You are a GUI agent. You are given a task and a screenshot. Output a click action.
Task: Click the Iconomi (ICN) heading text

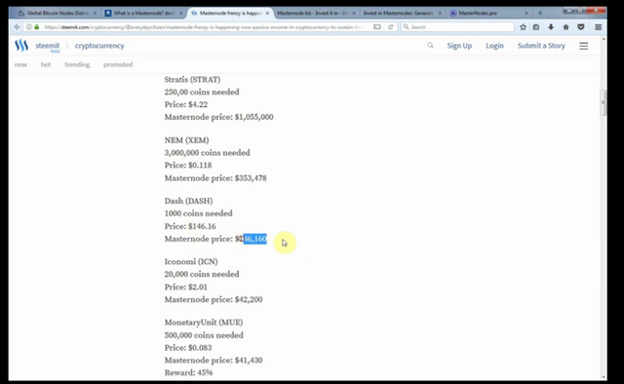click(191, 262)
